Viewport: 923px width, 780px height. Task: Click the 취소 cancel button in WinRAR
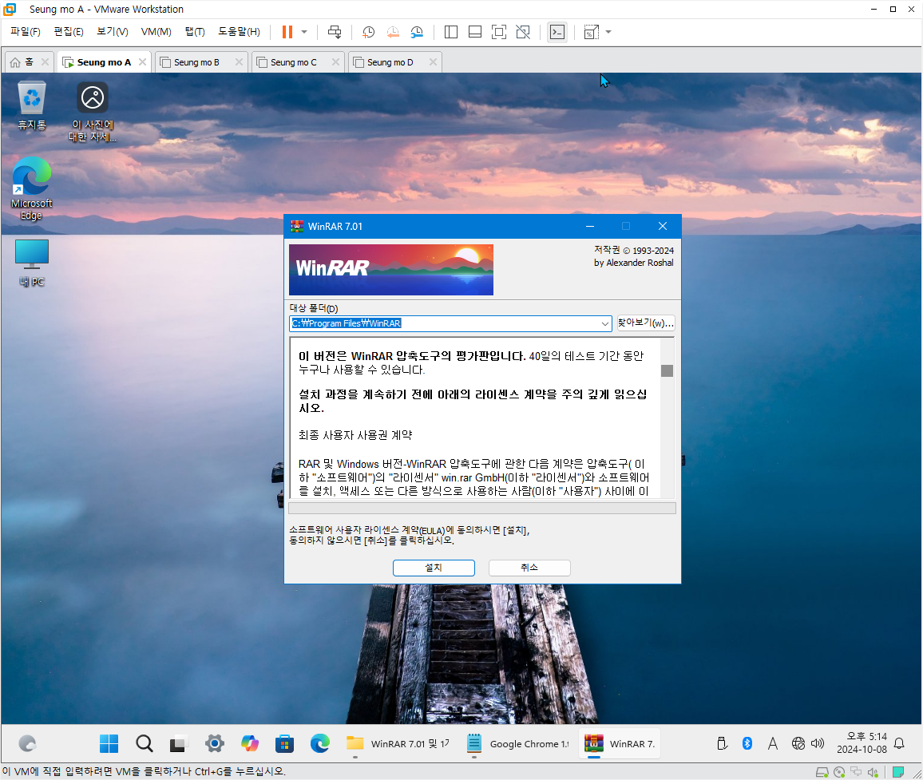(529, 568)
